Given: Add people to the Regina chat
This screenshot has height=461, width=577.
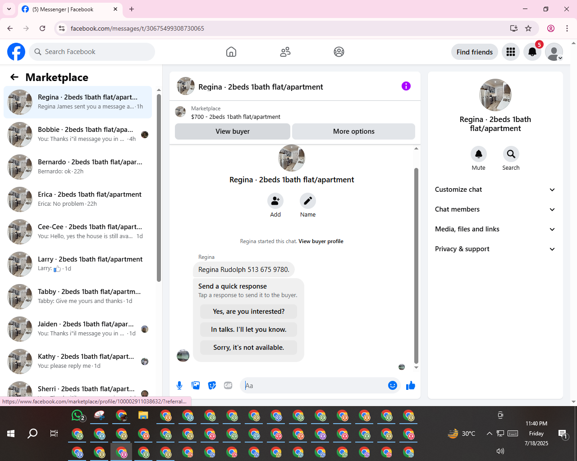Looking at the screenshot, I should [275, 201].
